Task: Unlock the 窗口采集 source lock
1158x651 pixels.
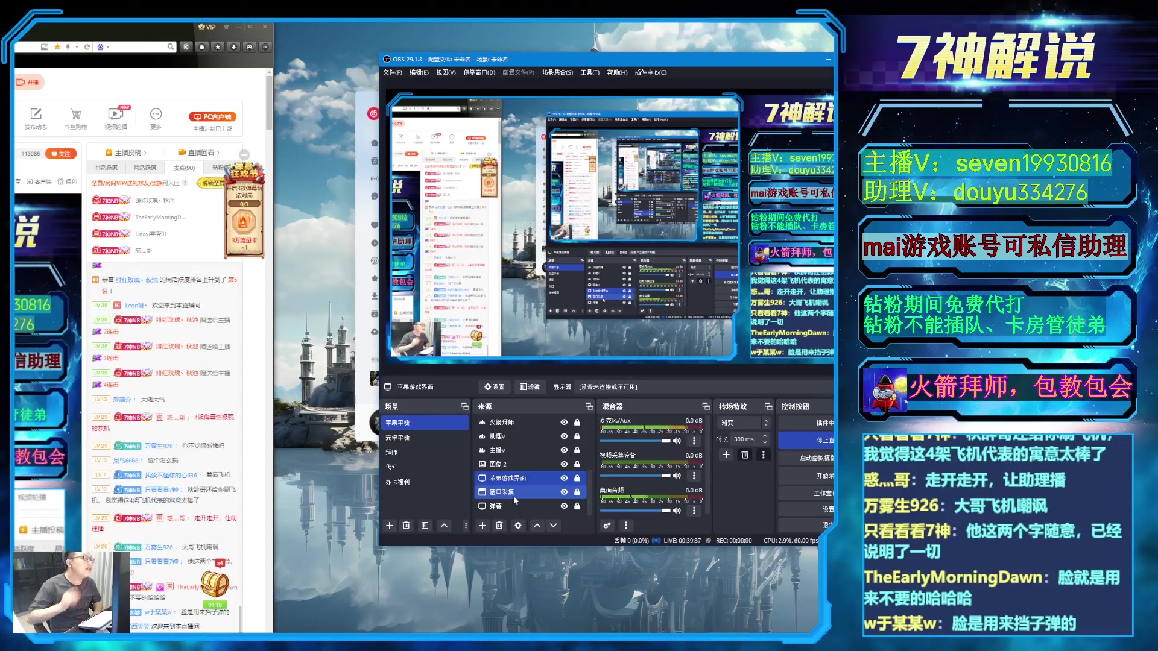Action: [577, 492]
